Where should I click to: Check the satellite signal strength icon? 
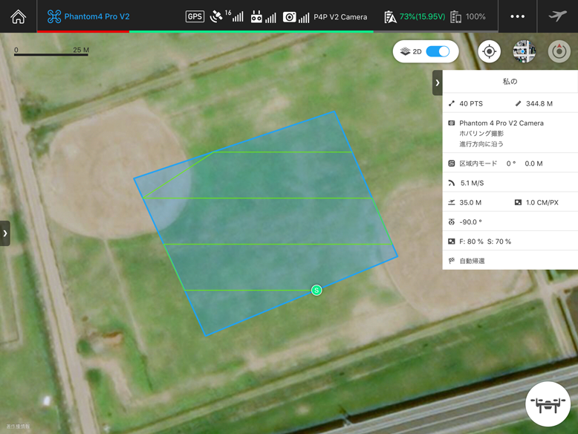tap(226, 16)
